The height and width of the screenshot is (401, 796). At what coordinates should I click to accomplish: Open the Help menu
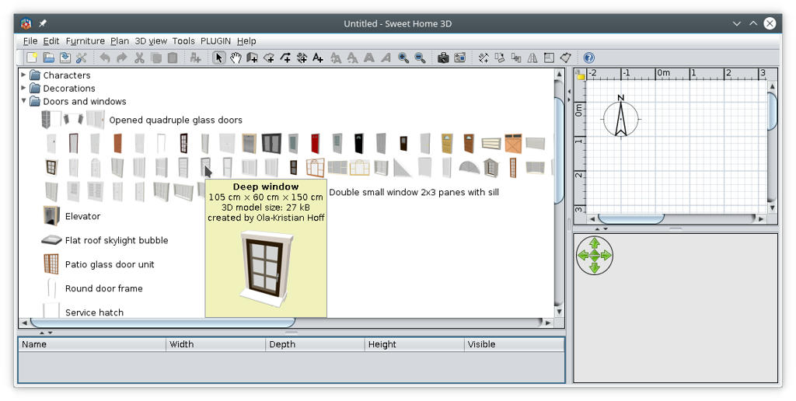click(246, 41)
